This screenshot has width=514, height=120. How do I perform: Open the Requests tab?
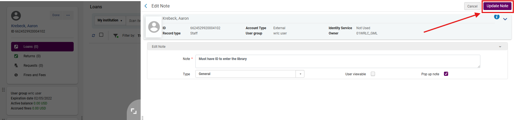33,66
